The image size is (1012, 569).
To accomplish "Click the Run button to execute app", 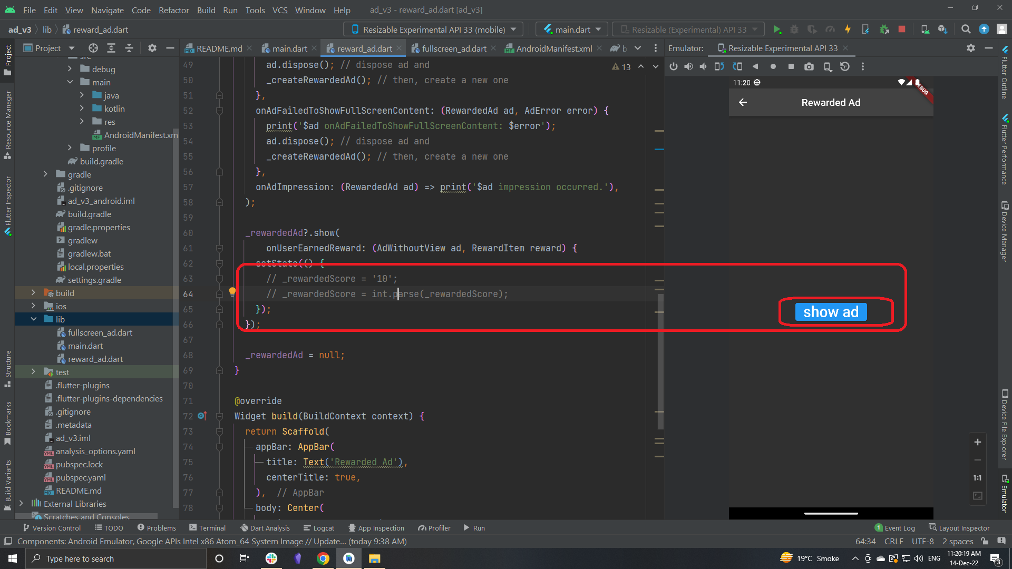I will (777, 29).
